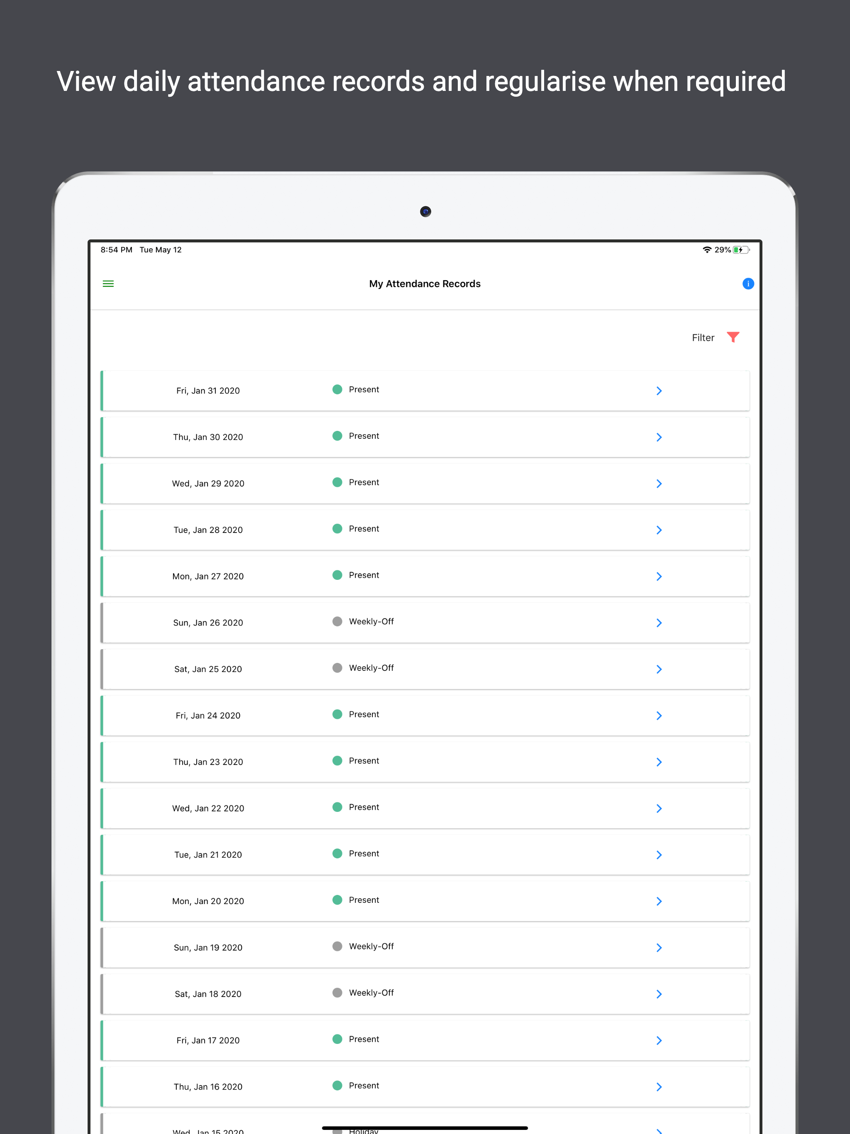Viewport: 850px width, 1134px height.
Task: Open chevron on Sun, Jan 19 2020 row
Action: point(659,947)
